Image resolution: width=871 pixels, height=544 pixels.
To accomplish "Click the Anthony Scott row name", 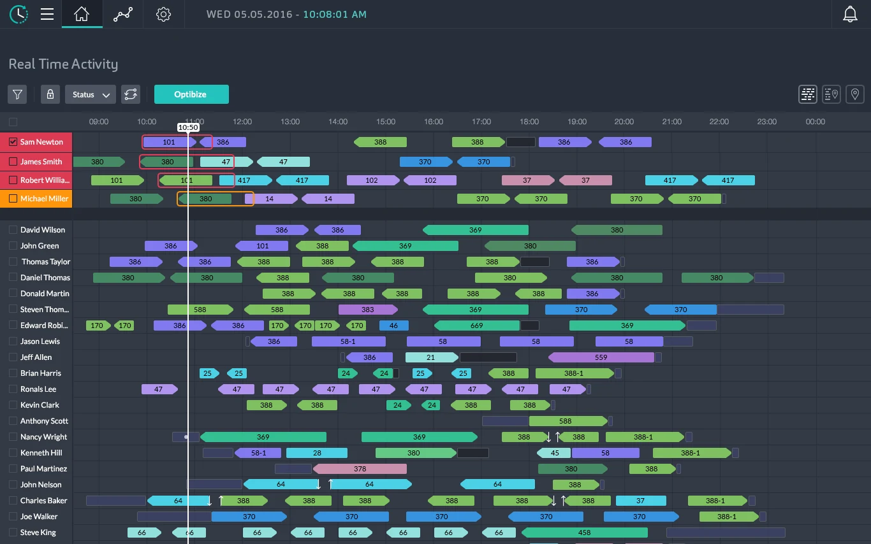I will [44, 421].
